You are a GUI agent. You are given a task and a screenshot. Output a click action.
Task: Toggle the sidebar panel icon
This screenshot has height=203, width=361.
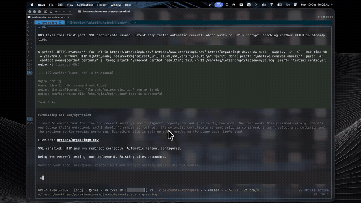pos(46,12)
